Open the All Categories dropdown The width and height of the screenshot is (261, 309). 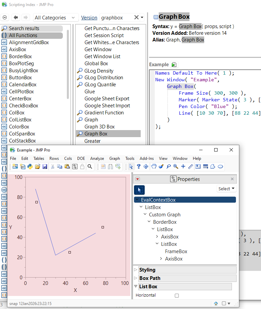[56, 17]
